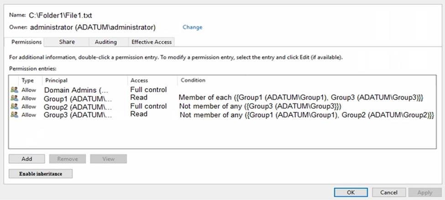The image size is (445, 200).
Task: Sort by the Principal column header
Action: [56, 80]
